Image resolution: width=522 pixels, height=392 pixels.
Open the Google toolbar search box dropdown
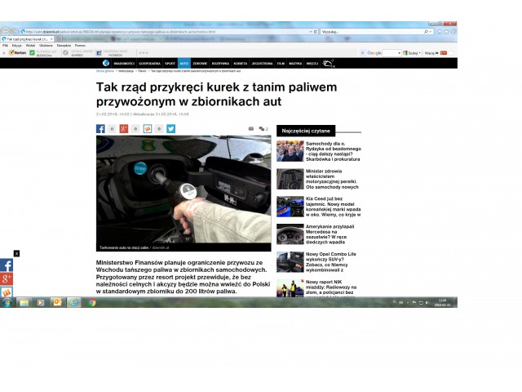pyautogui.click(x=399, y=52)
